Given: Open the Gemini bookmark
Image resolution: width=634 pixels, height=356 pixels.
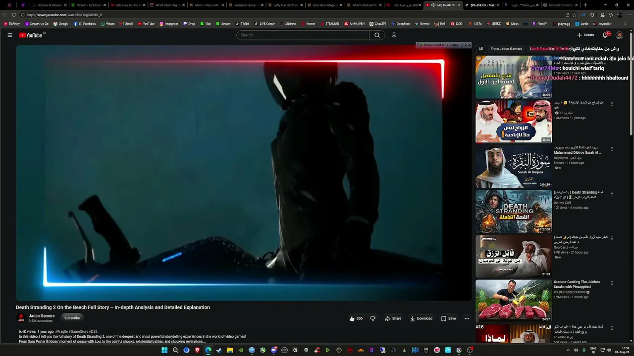Looking at the screenshot, I should (x=422, y=24).
